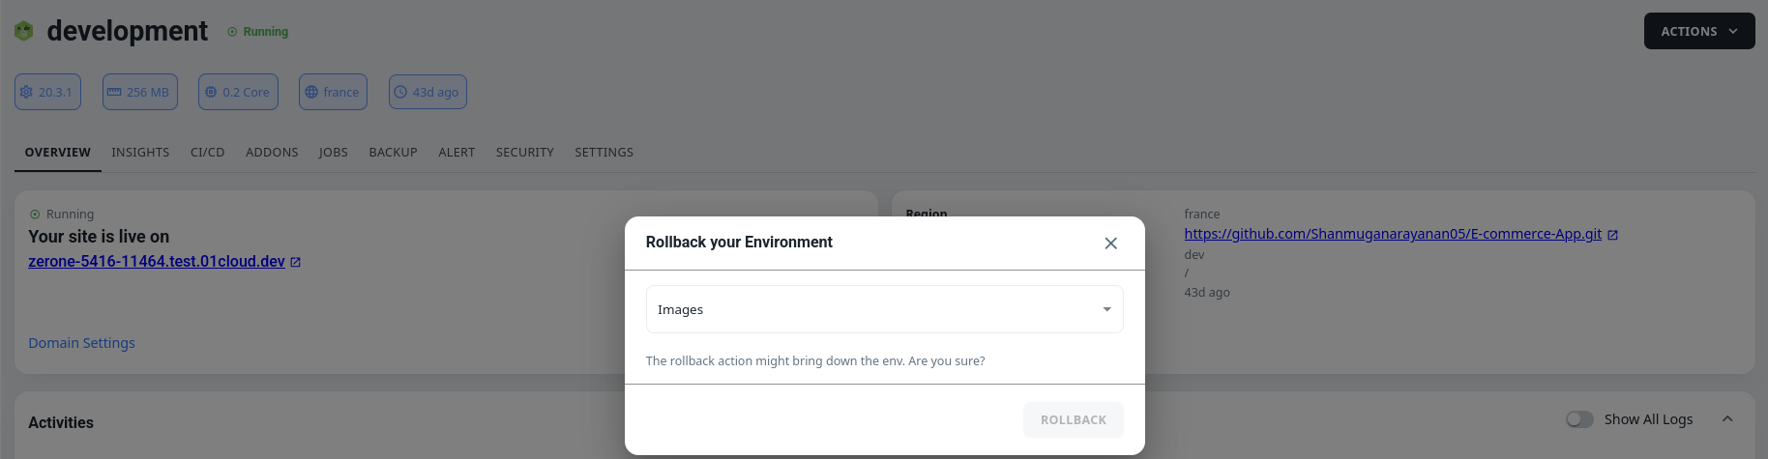Open the Domain Settings link
Image resolution: width=1768 pixels, height=459 pixels.
click(x=81, y=343)
